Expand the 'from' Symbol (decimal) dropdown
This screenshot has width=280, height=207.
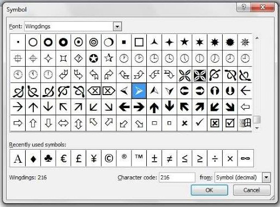[x=266, y=178]
